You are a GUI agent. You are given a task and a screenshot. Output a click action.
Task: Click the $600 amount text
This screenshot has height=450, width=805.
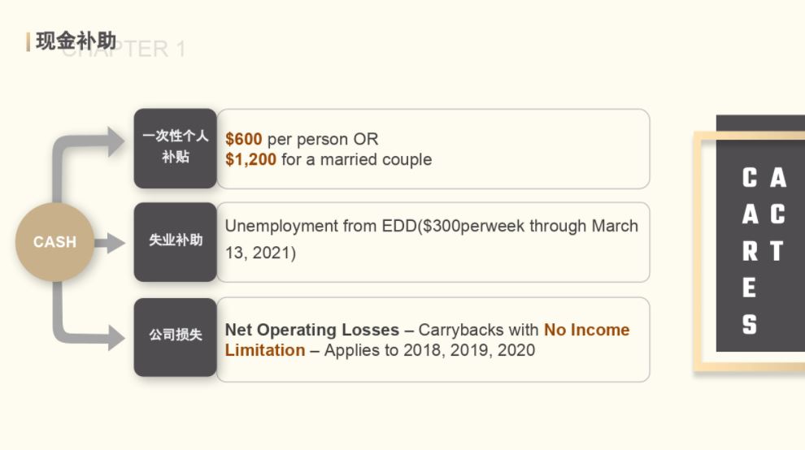tap(244, 139)
